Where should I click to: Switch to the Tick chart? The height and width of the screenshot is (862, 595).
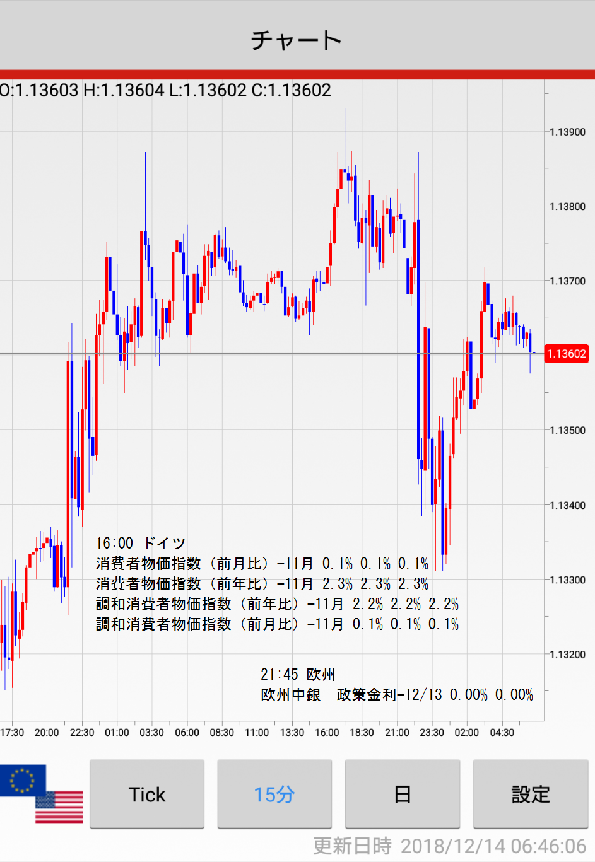click(x=147, y=795)
